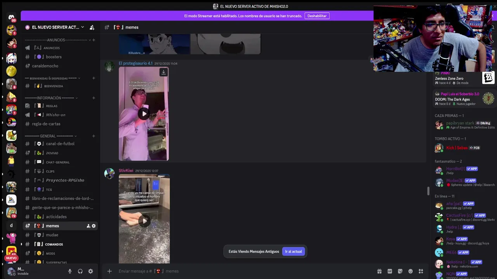Open the Mhisho-on channel

pos(60,115)
